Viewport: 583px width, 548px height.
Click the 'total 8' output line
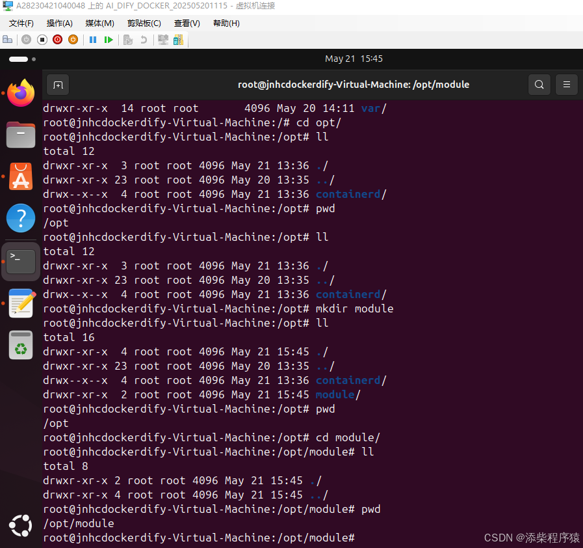coord(66,466)
